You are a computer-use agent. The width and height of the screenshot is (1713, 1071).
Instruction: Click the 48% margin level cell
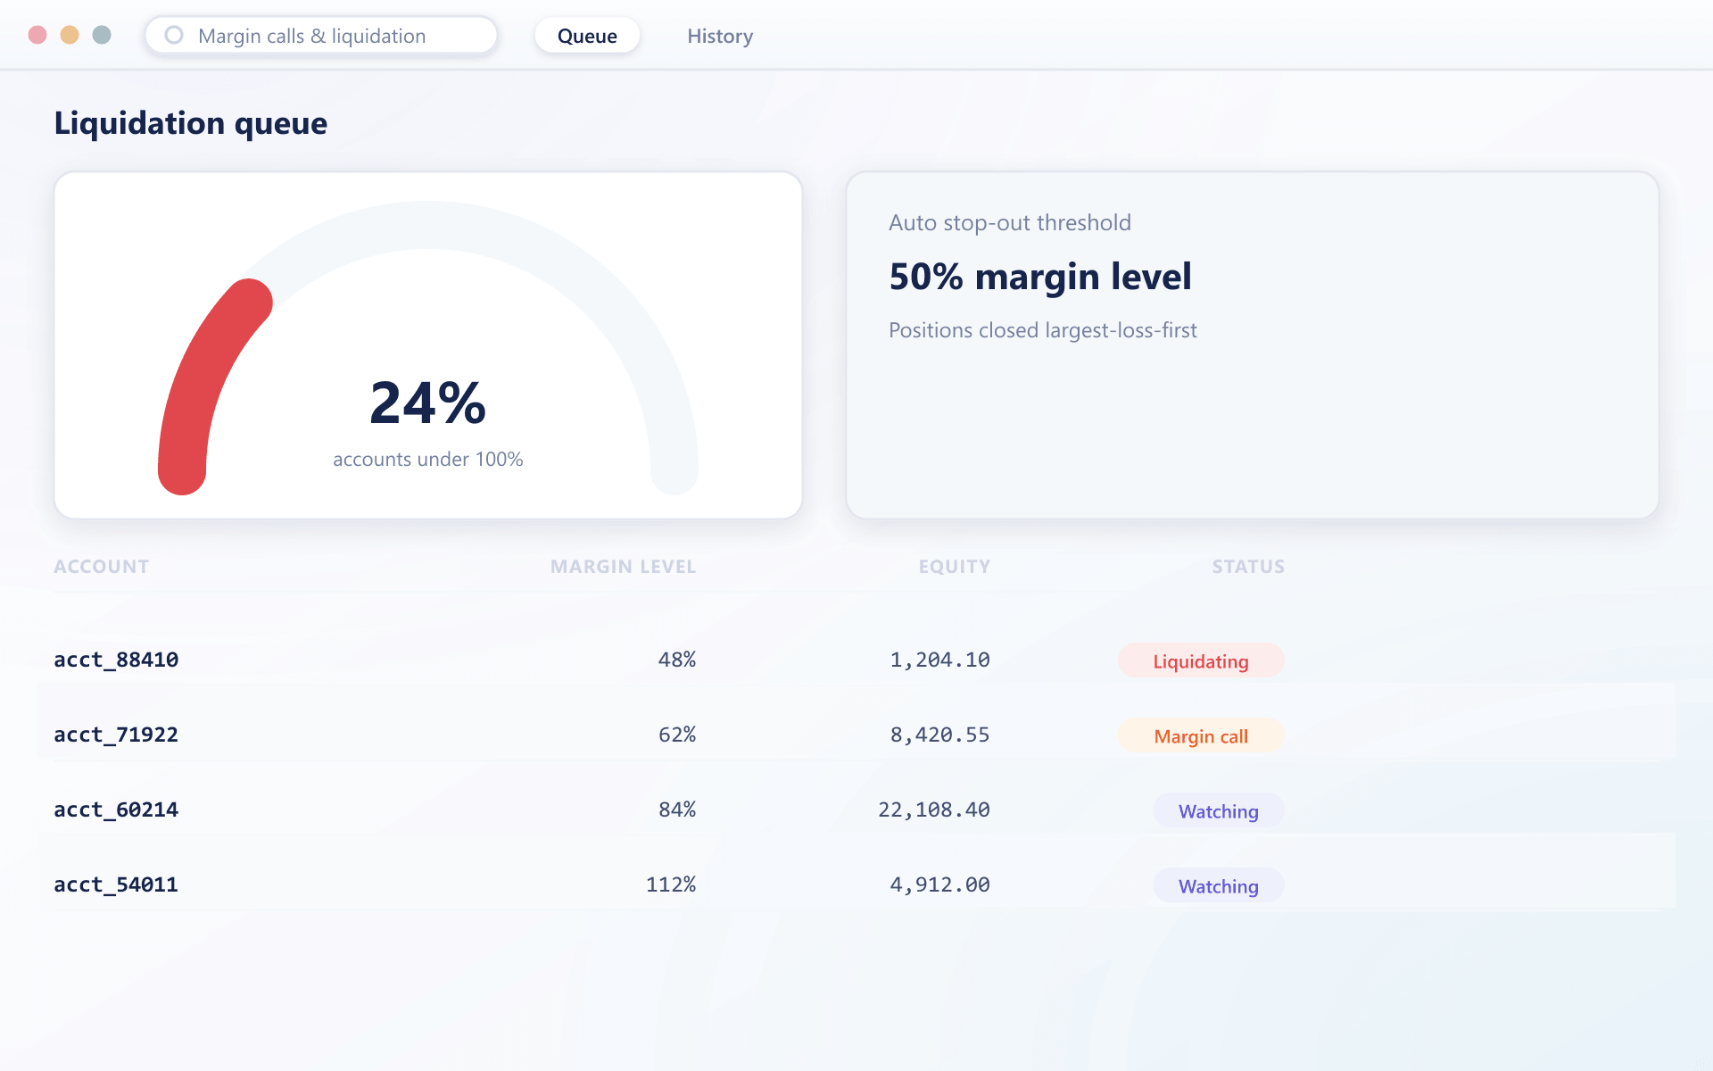point(677,660)
